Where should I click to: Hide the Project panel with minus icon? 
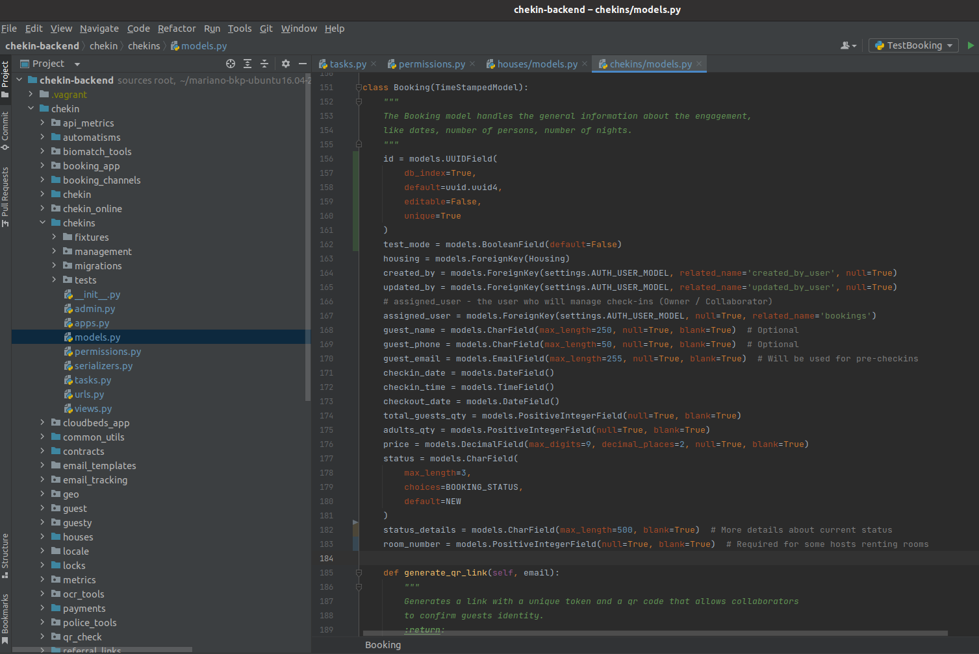tap(302, 64)
